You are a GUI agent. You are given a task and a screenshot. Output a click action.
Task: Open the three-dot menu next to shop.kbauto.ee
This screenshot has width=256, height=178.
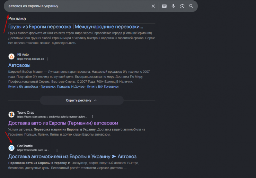tap(48, 59)
